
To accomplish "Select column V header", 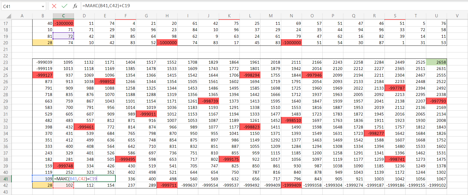I will (x=457, y=16).
